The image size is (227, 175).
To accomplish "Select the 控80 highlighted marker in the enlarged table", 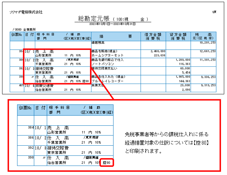I will tap(107, 162).
